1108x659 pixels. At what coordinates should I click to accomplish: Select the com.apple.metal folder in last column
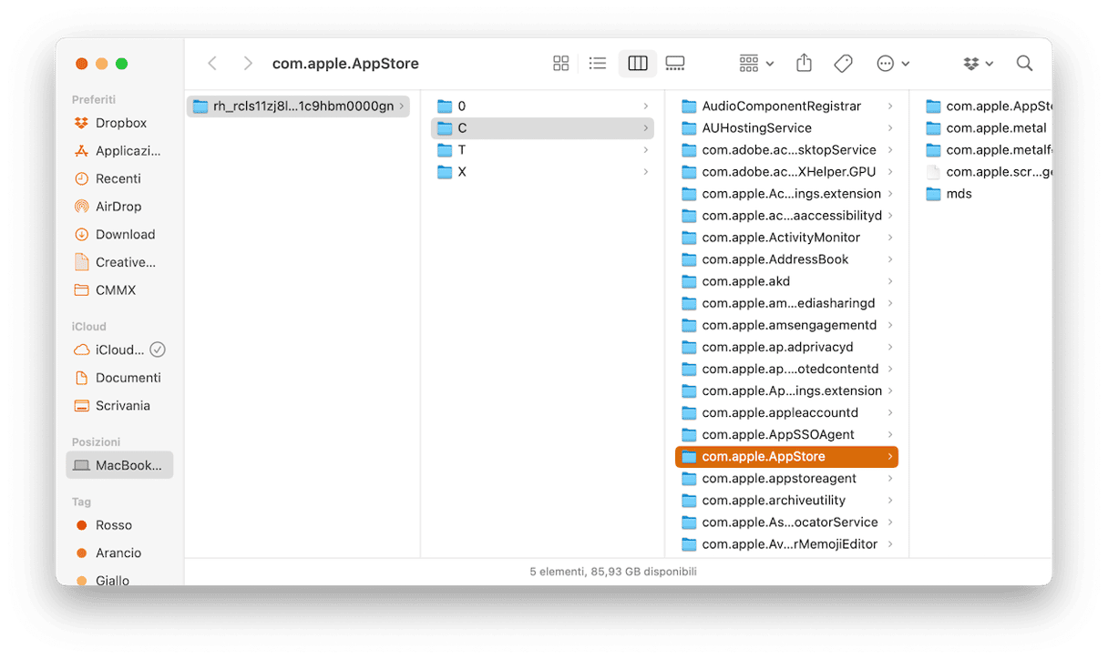(986, 127)
